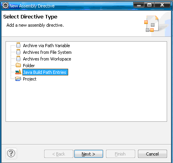Click the jar icon beside Archive via Path Variable
Image resolution: width=173 pixels, height=163 pixels.
pos(18,45)
